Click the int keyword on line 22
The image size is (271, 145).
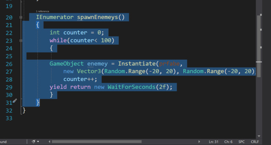[55, 33]
